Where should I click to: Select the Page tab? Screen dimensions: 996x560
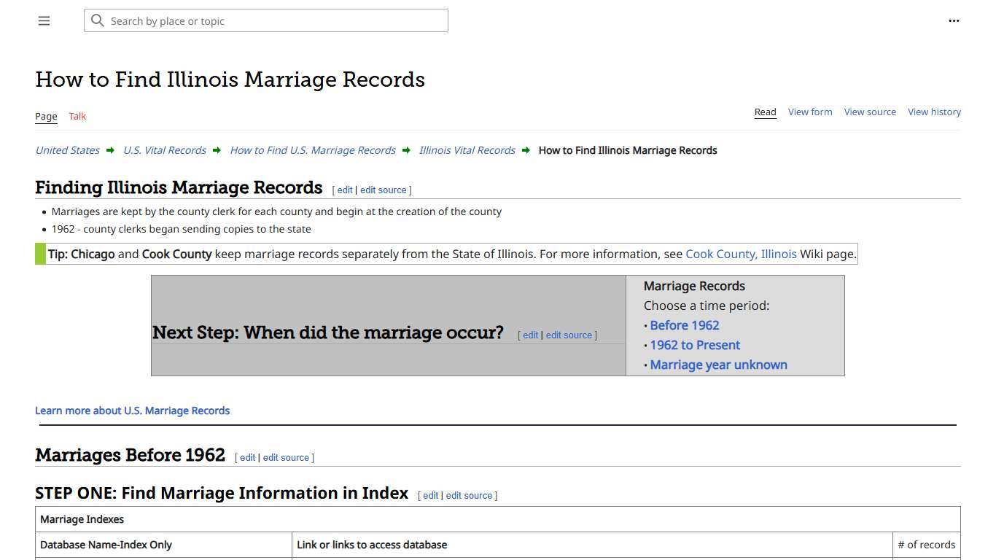coord(45,116)
